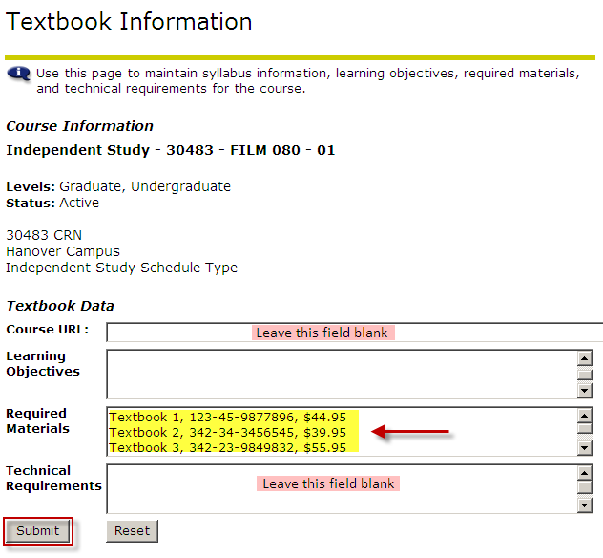Click scroll-up arrow in Required Materials box
This screenshot has width=603, height=558.
584,416
